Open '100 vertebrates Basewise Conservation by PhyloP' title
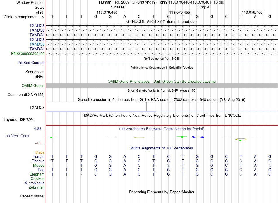 [161, 129]
